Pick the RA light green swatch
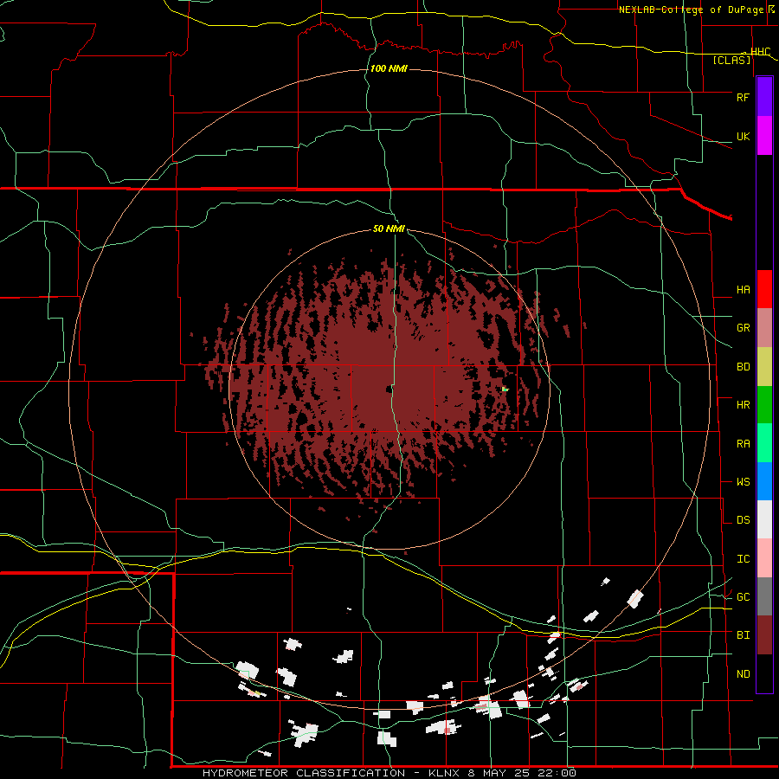 [x=764, y=443]
